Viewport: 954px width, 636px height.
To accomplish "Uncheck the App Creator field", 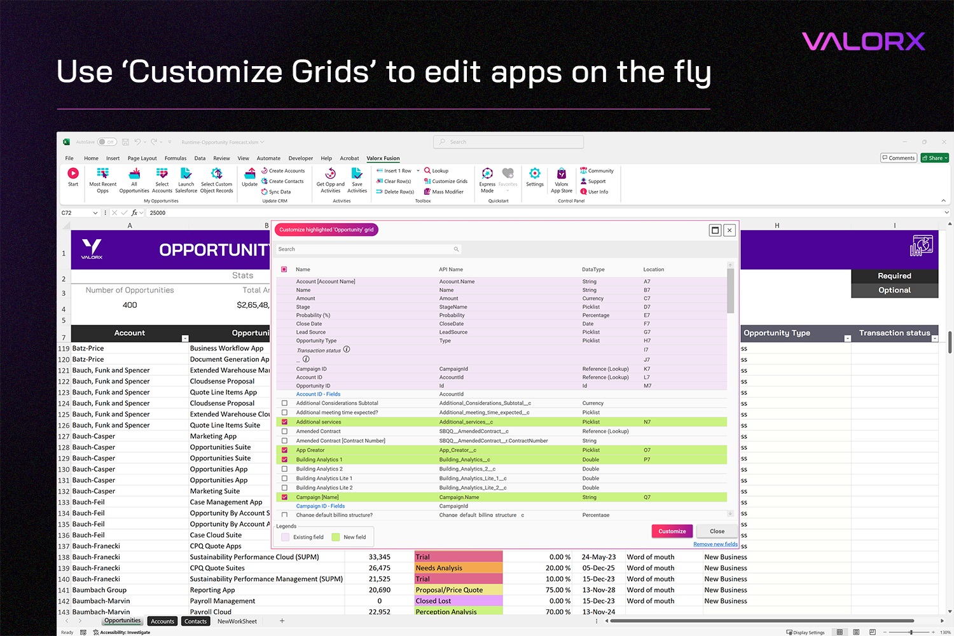I will [284, 450].
